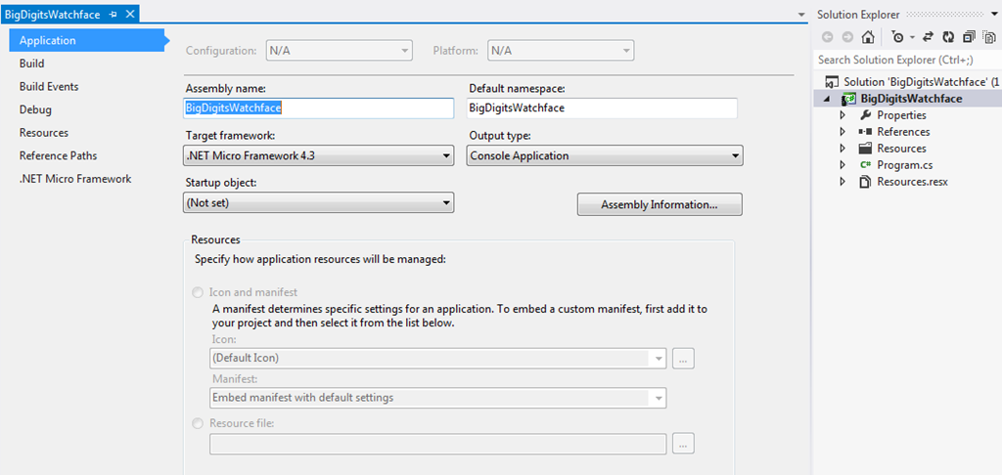Click the browse button next to Icon
Viewport: 1002px width, 475px height.
click(x=683, y=359)
